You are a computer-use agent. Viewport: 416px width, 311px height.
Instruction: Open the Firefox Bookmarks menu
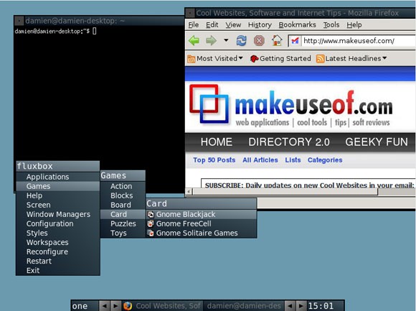pos(297,24)
